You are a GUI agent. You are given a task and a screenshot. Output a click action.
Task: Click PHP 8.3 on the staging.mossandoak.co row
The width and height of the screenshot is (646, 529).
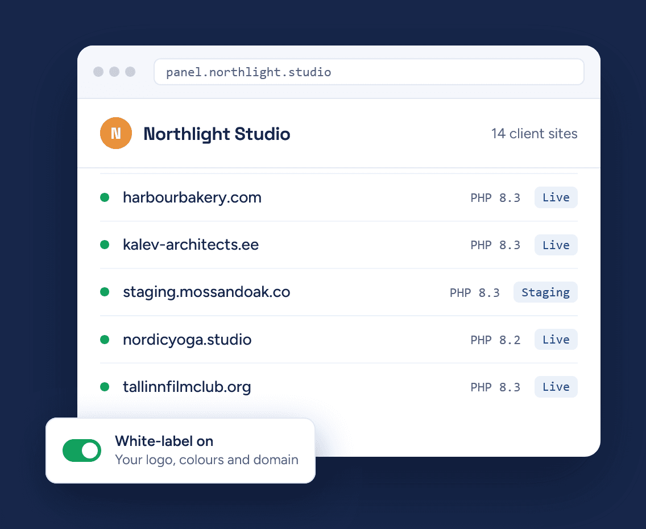475,292
